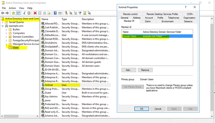The height and width of the screenshot is (123, 215).
Task: Select the Enterprise A... group row
Action: (x=76, y=73)
